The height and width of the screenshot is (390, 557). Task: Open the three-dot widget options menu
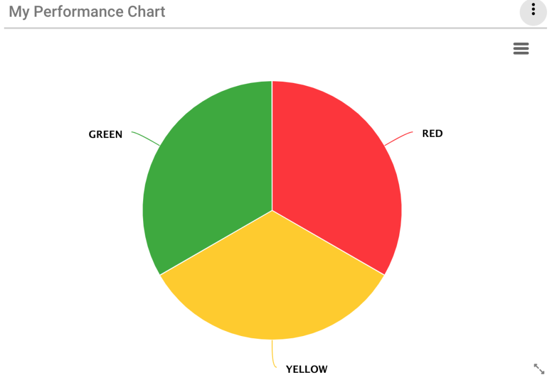coord(533,11)
